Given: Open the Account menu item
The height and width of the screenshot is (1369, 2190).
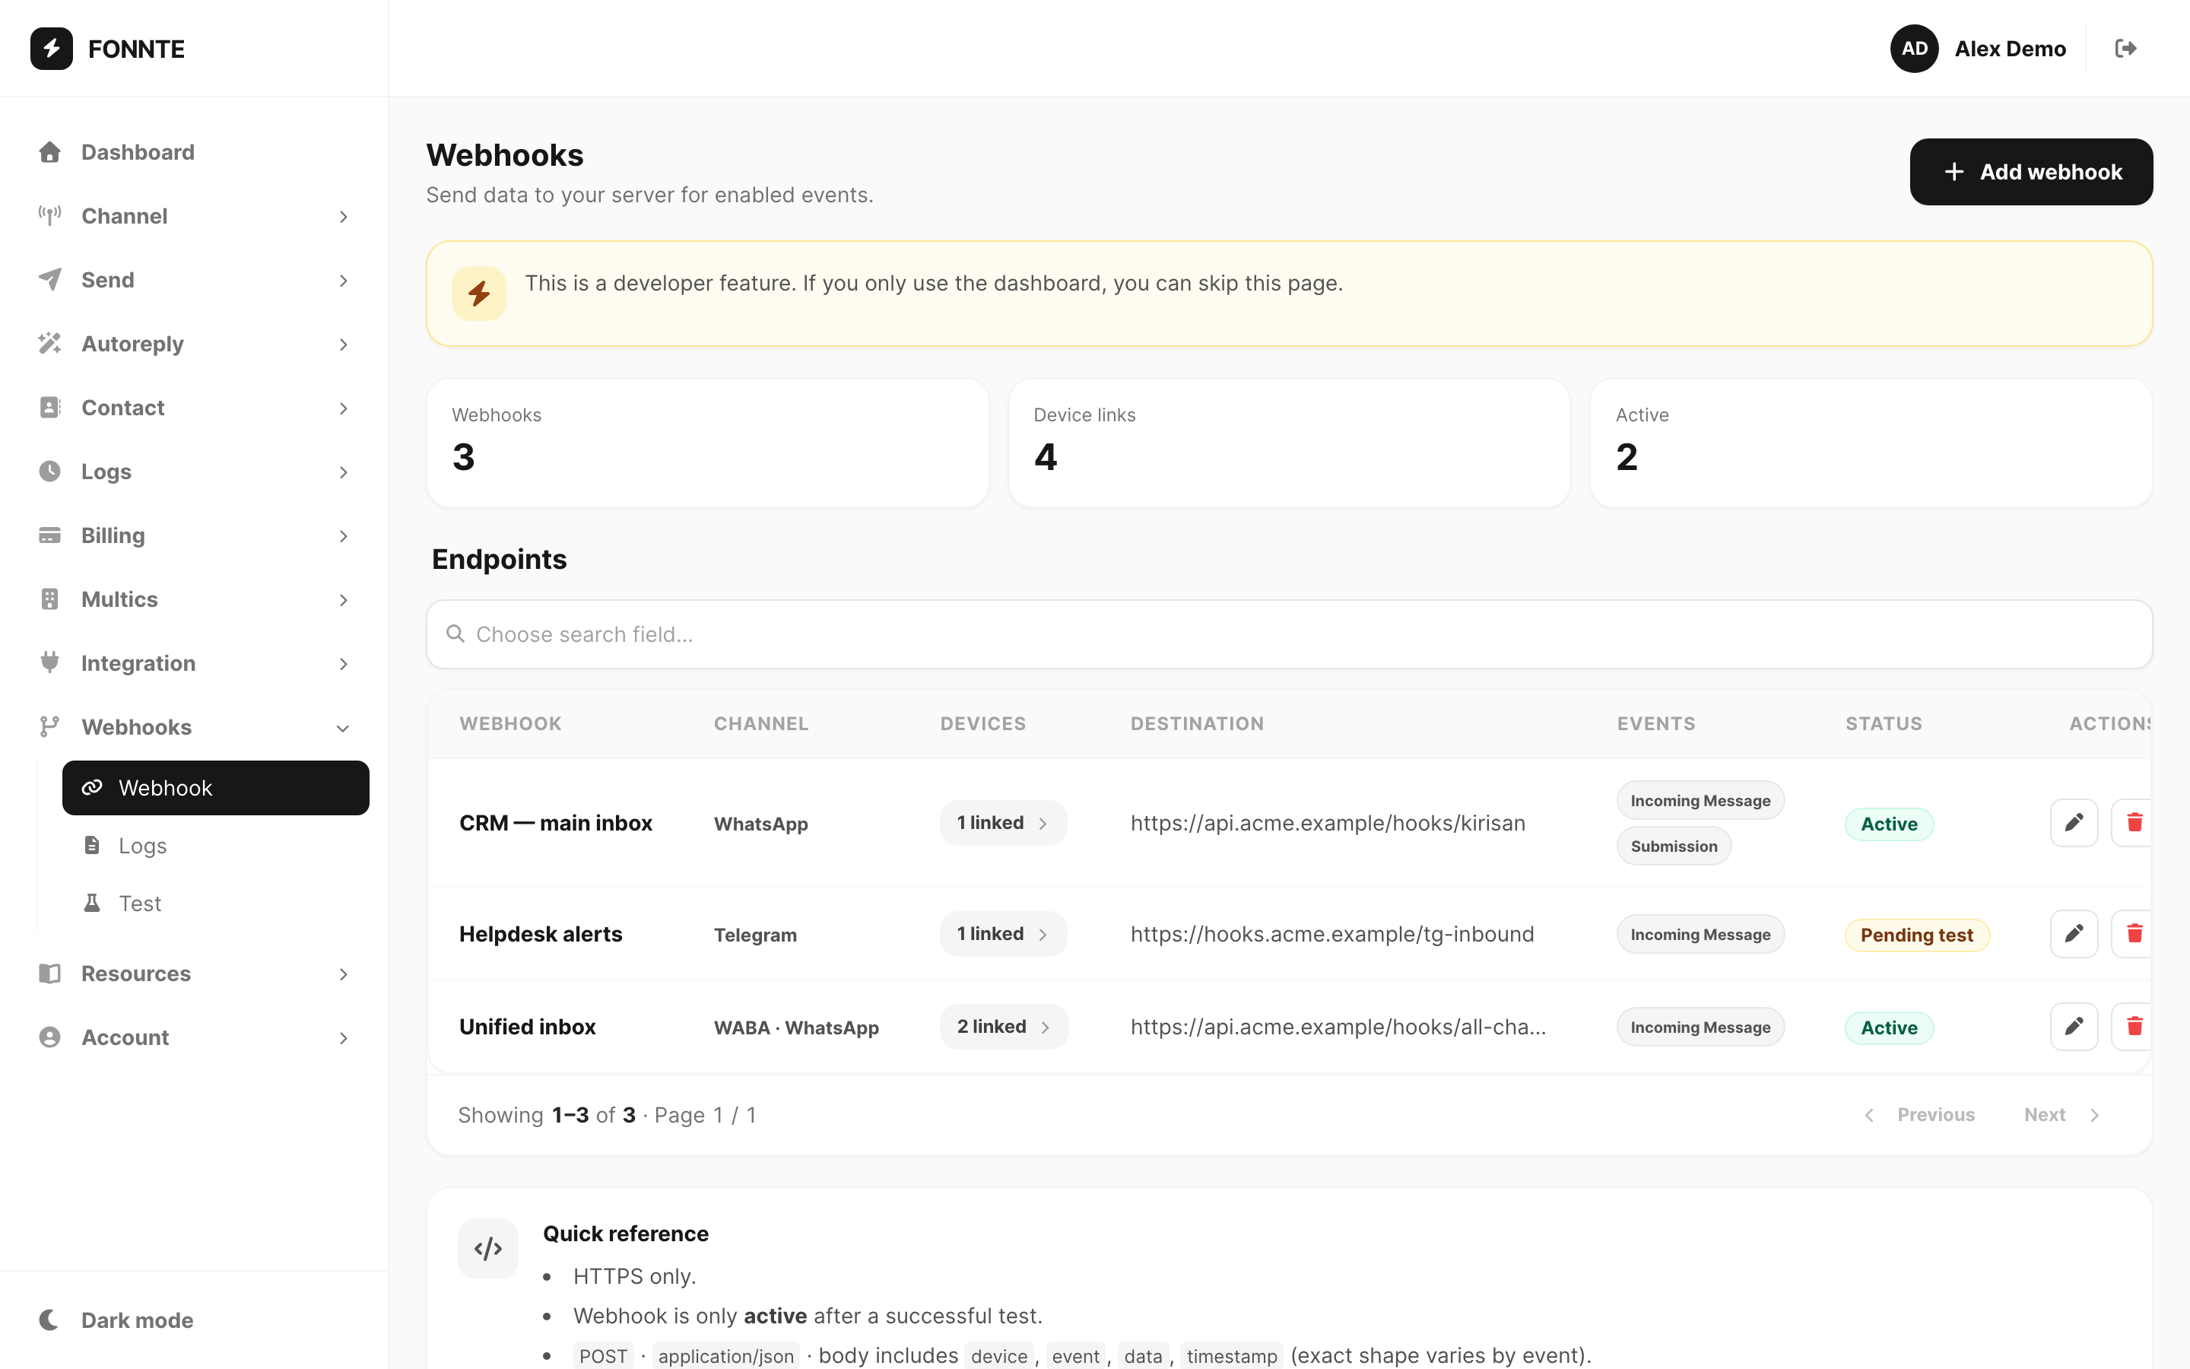Looking at the screenshot, I should pyautogui.click(x=194, y=1037).
